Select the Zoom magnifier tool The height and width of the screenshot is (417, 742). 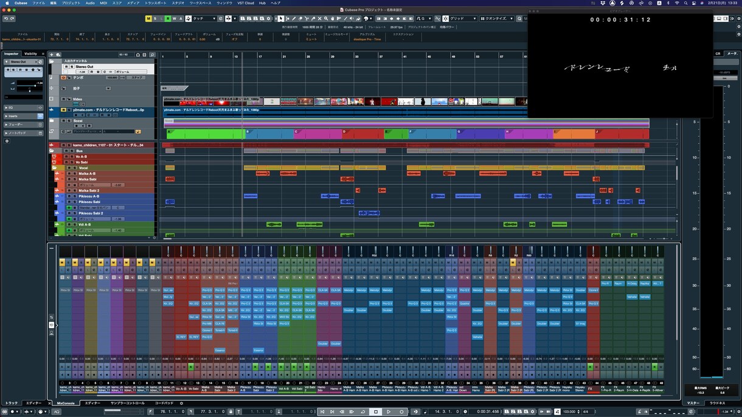click(326, 19)
